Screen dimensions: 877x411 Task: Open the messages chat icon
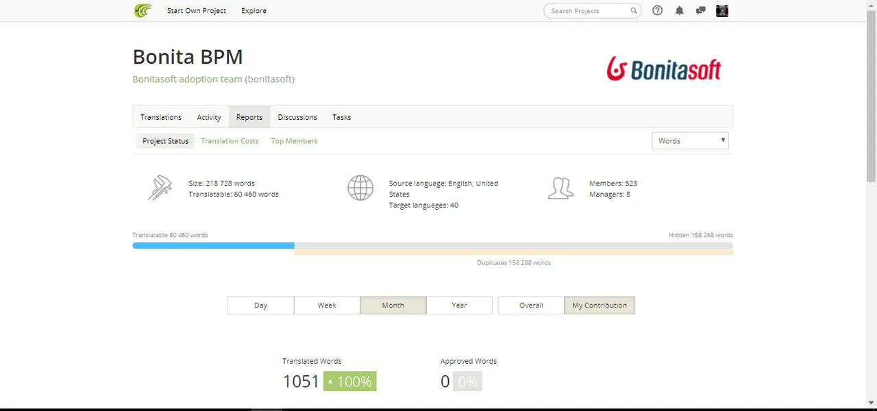[700, 10]
